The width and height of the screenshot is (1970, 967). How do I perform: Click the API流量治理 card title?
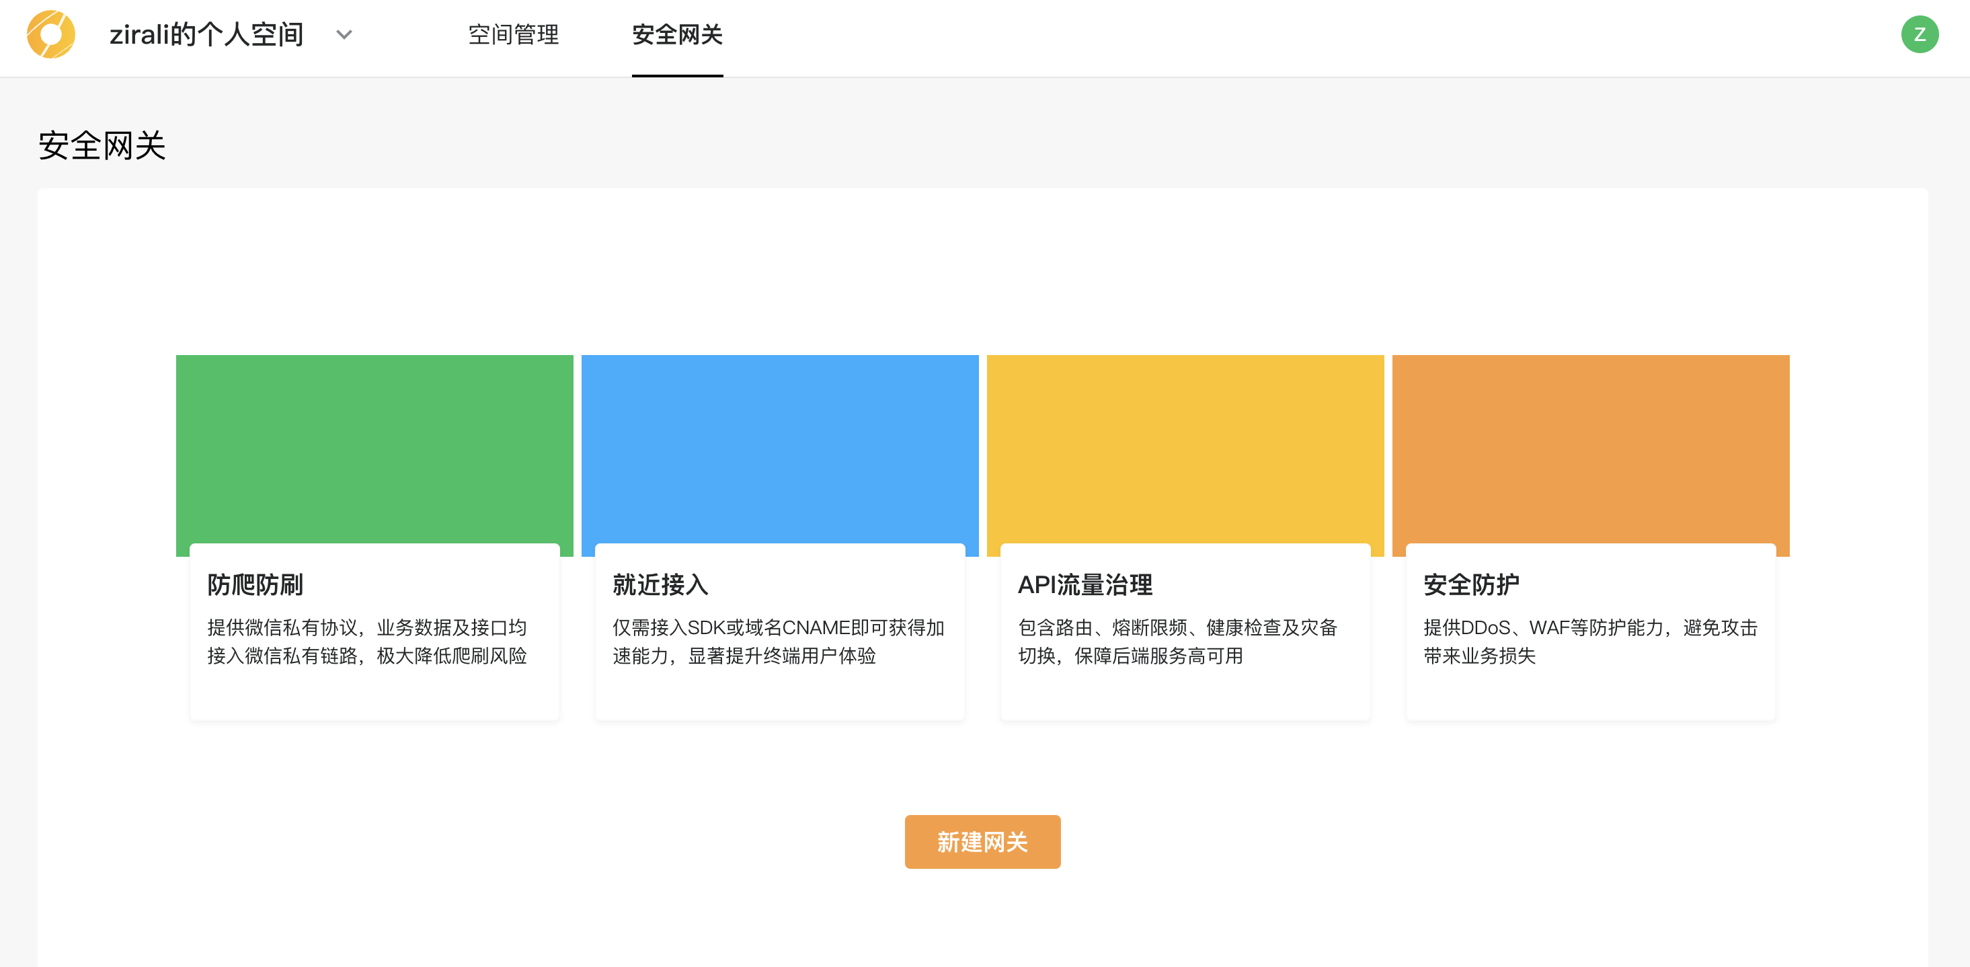click(x=1085, y=584)
